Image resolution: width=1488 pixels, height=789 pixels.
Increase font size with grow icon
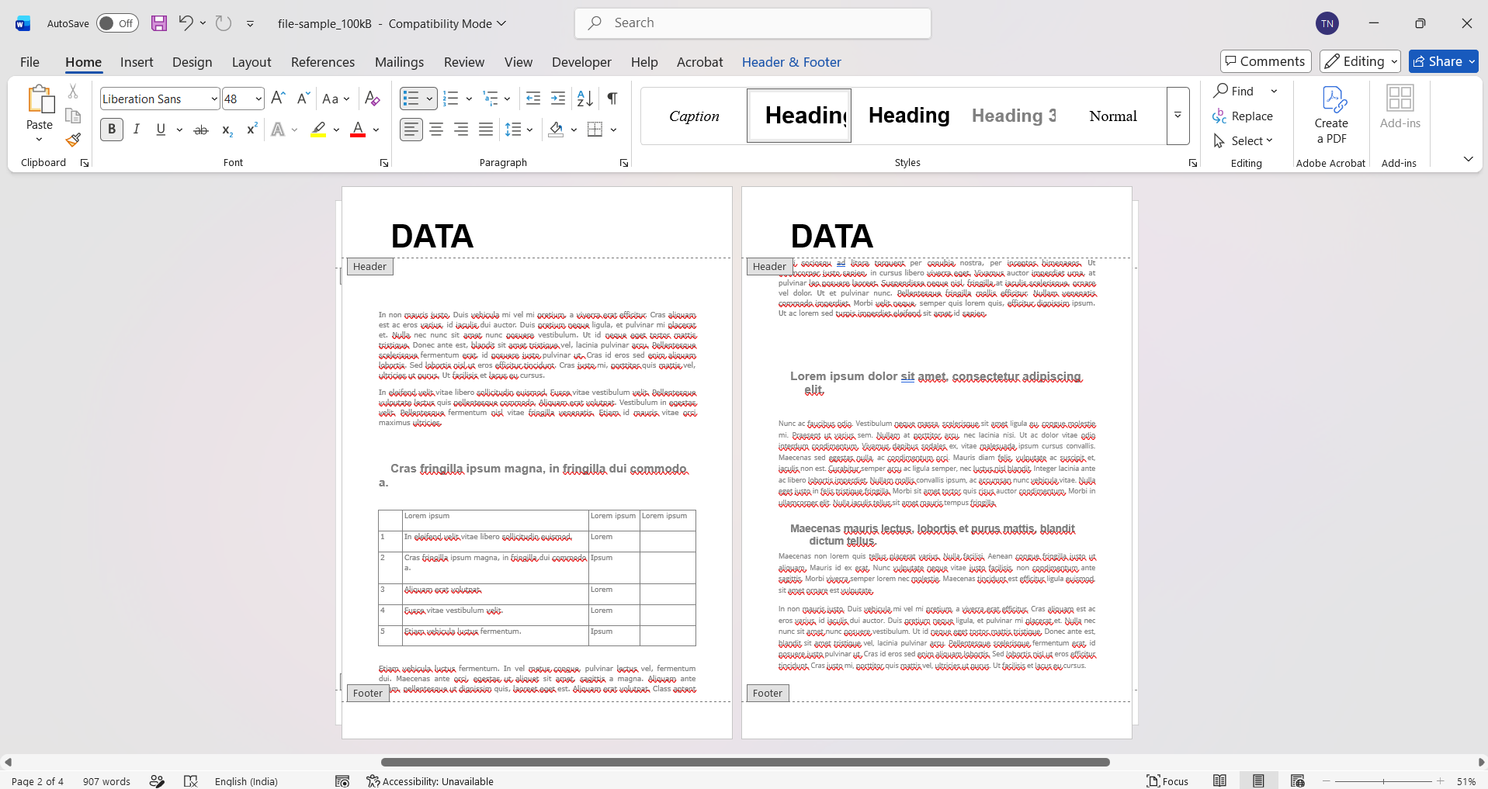coord(278,99)
